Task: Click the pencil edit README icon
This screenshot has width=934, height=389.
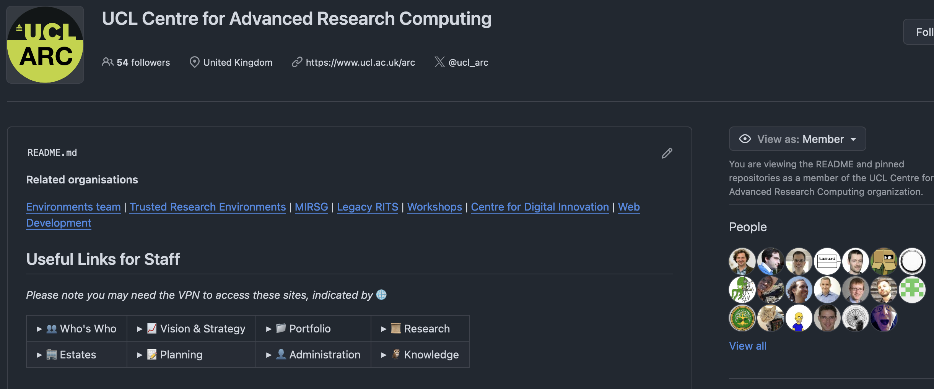Action: coord(667,153)
